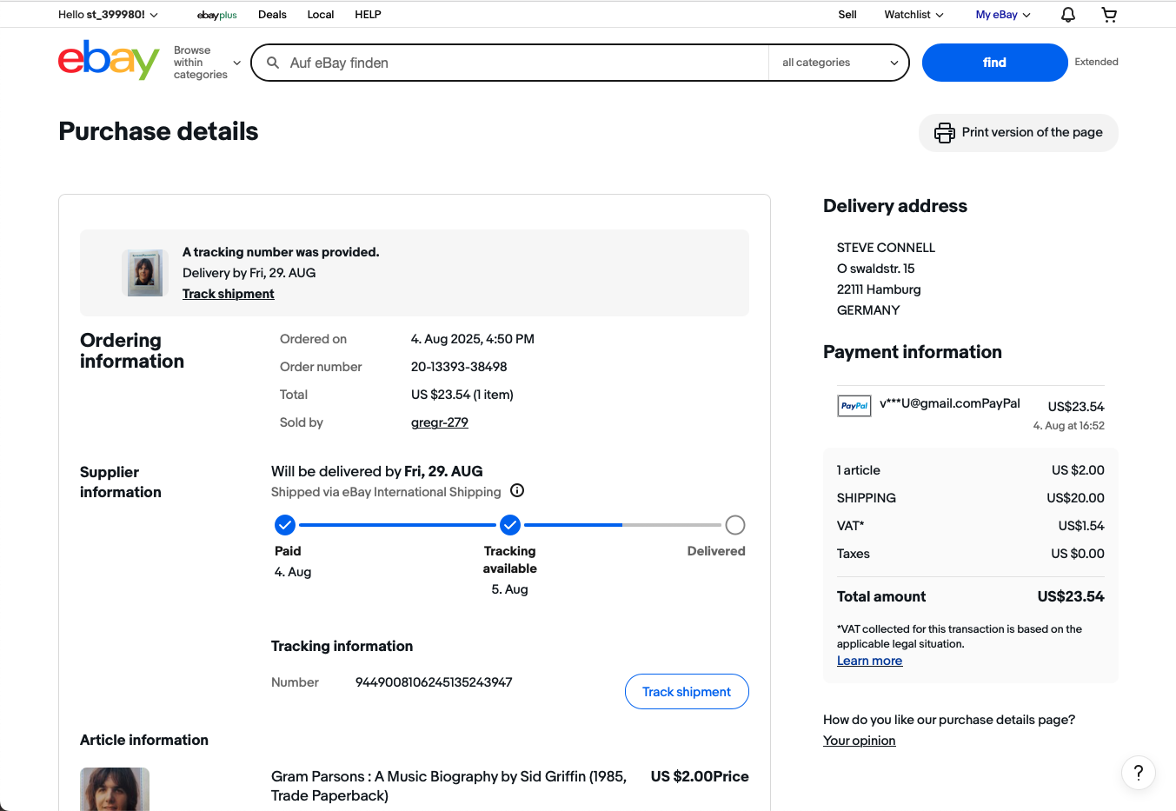
Task: Open the Learn more VAT link
Action: coord(869,661)
